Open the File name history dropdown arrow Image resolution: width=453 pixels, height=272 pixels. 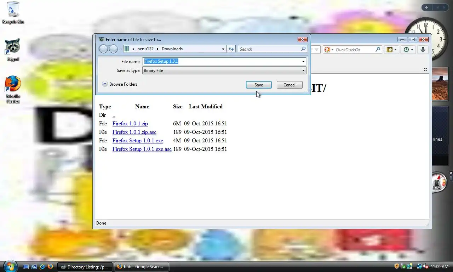point(303,62)
